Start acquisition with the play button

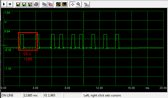point(4,4)
